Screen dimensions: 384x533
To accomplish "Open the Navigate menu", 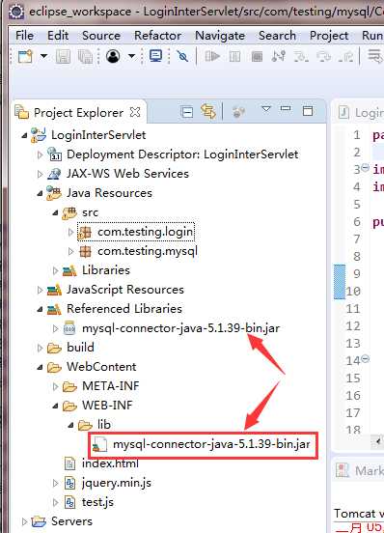I will coord(220,36).
